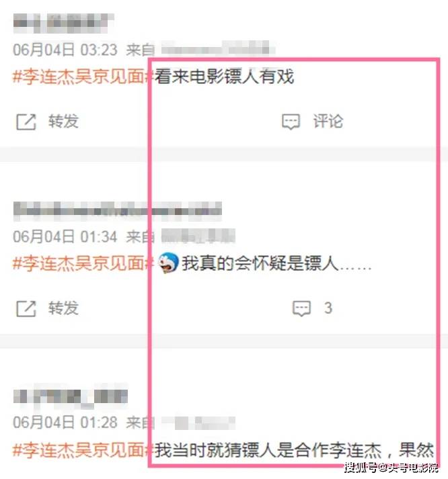Screen dimensions: 448x479
Task: Open the blurred username of the first post
Action: (x=63, y=24)
